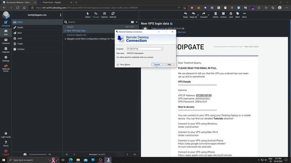Viewport: 291px width, 163px height.
Task: Open Contacts in the sidebar
Action: (6, 41)
